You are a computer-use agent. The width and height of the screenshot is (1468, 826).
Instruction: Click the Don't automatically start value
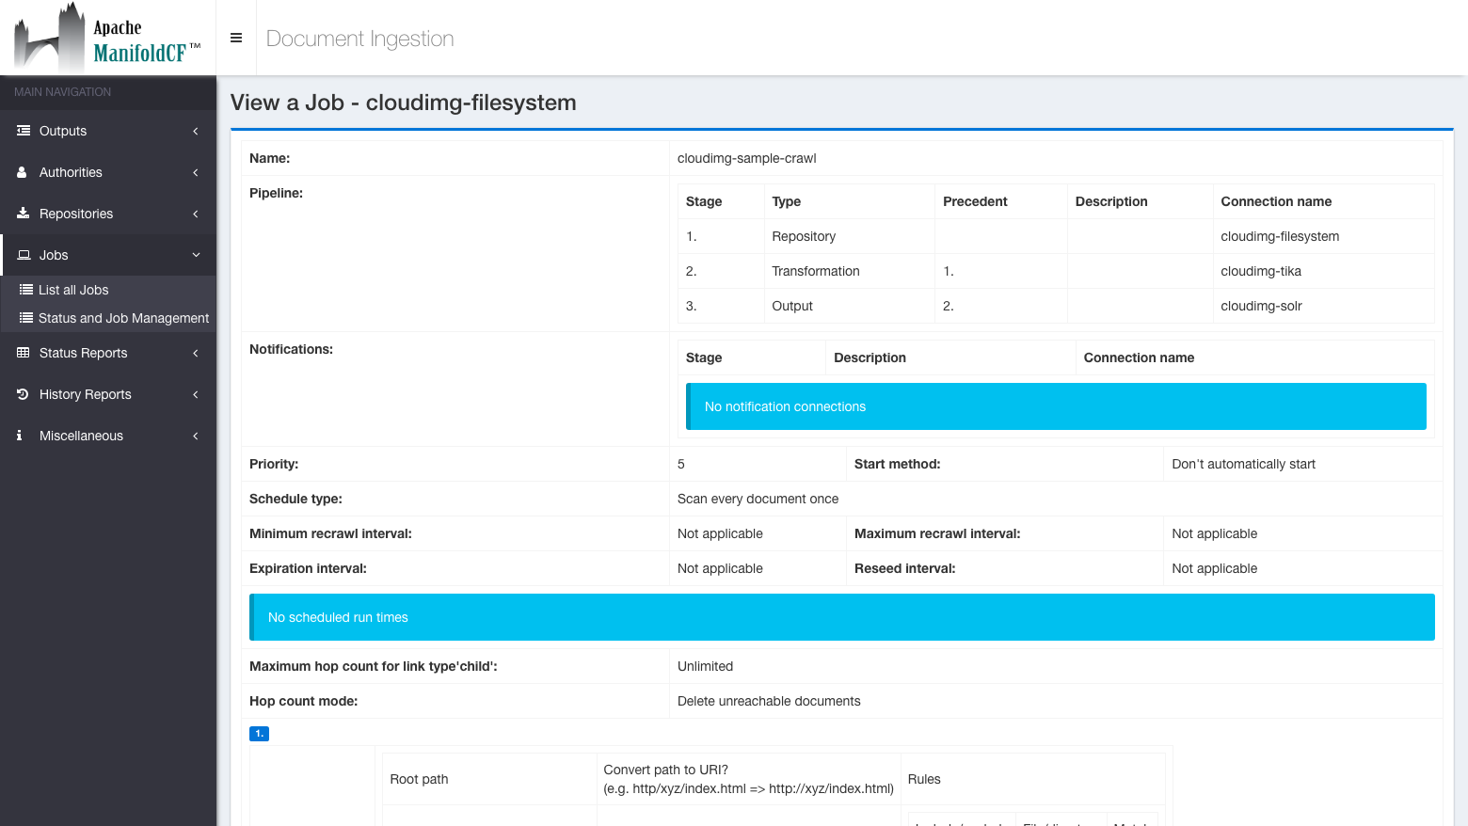(x=1243, y=464)
